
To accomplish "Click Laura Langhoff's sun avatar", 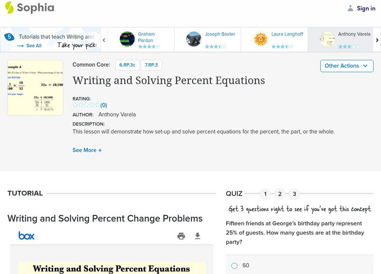I will coord(261,39).
